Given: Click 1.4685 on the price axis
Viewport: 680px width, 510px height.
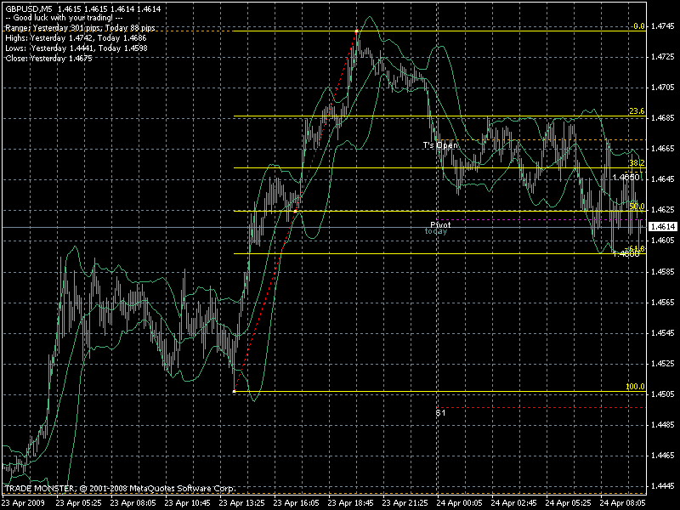Looking at the screenshot, I should pos(663,118).
